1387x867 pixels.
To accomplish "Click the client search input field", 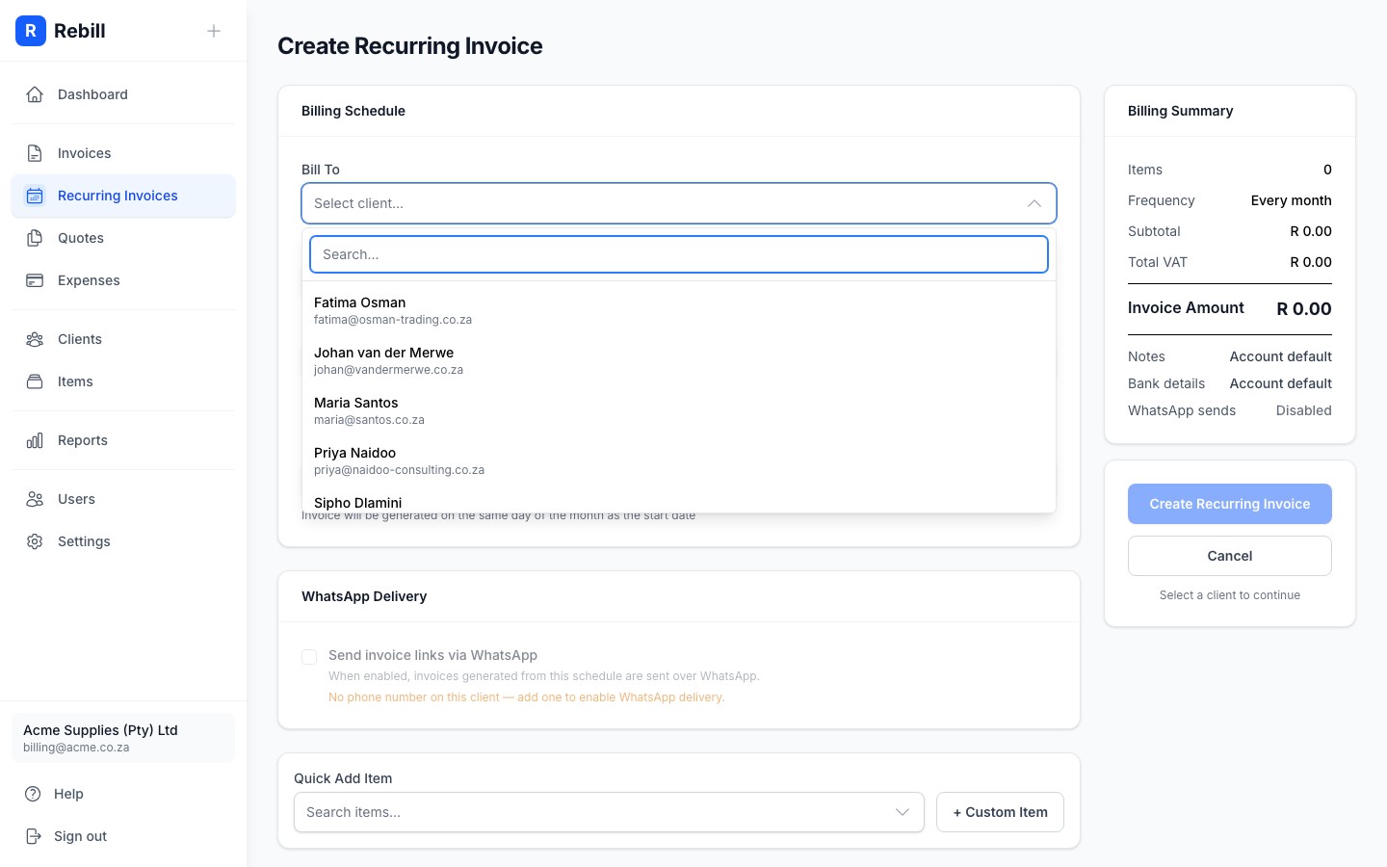I will 679,254.
